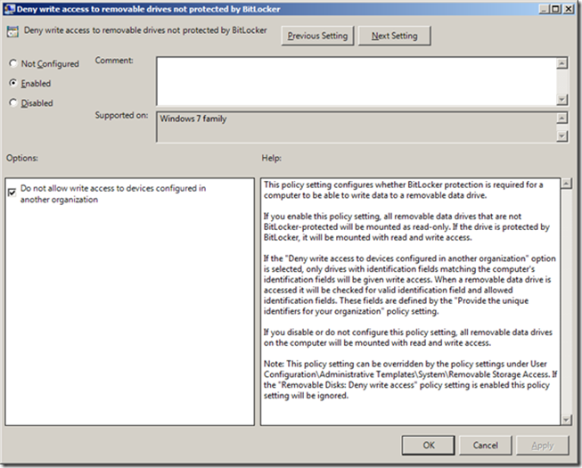Go to Previous Setting

(x=316, y=36)
